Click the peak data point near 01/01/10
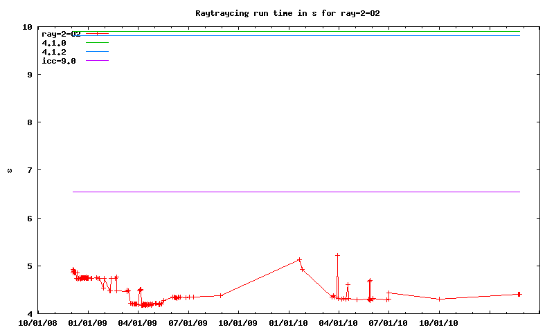Screen dimensions: 554x332 (x=299, y=259)
